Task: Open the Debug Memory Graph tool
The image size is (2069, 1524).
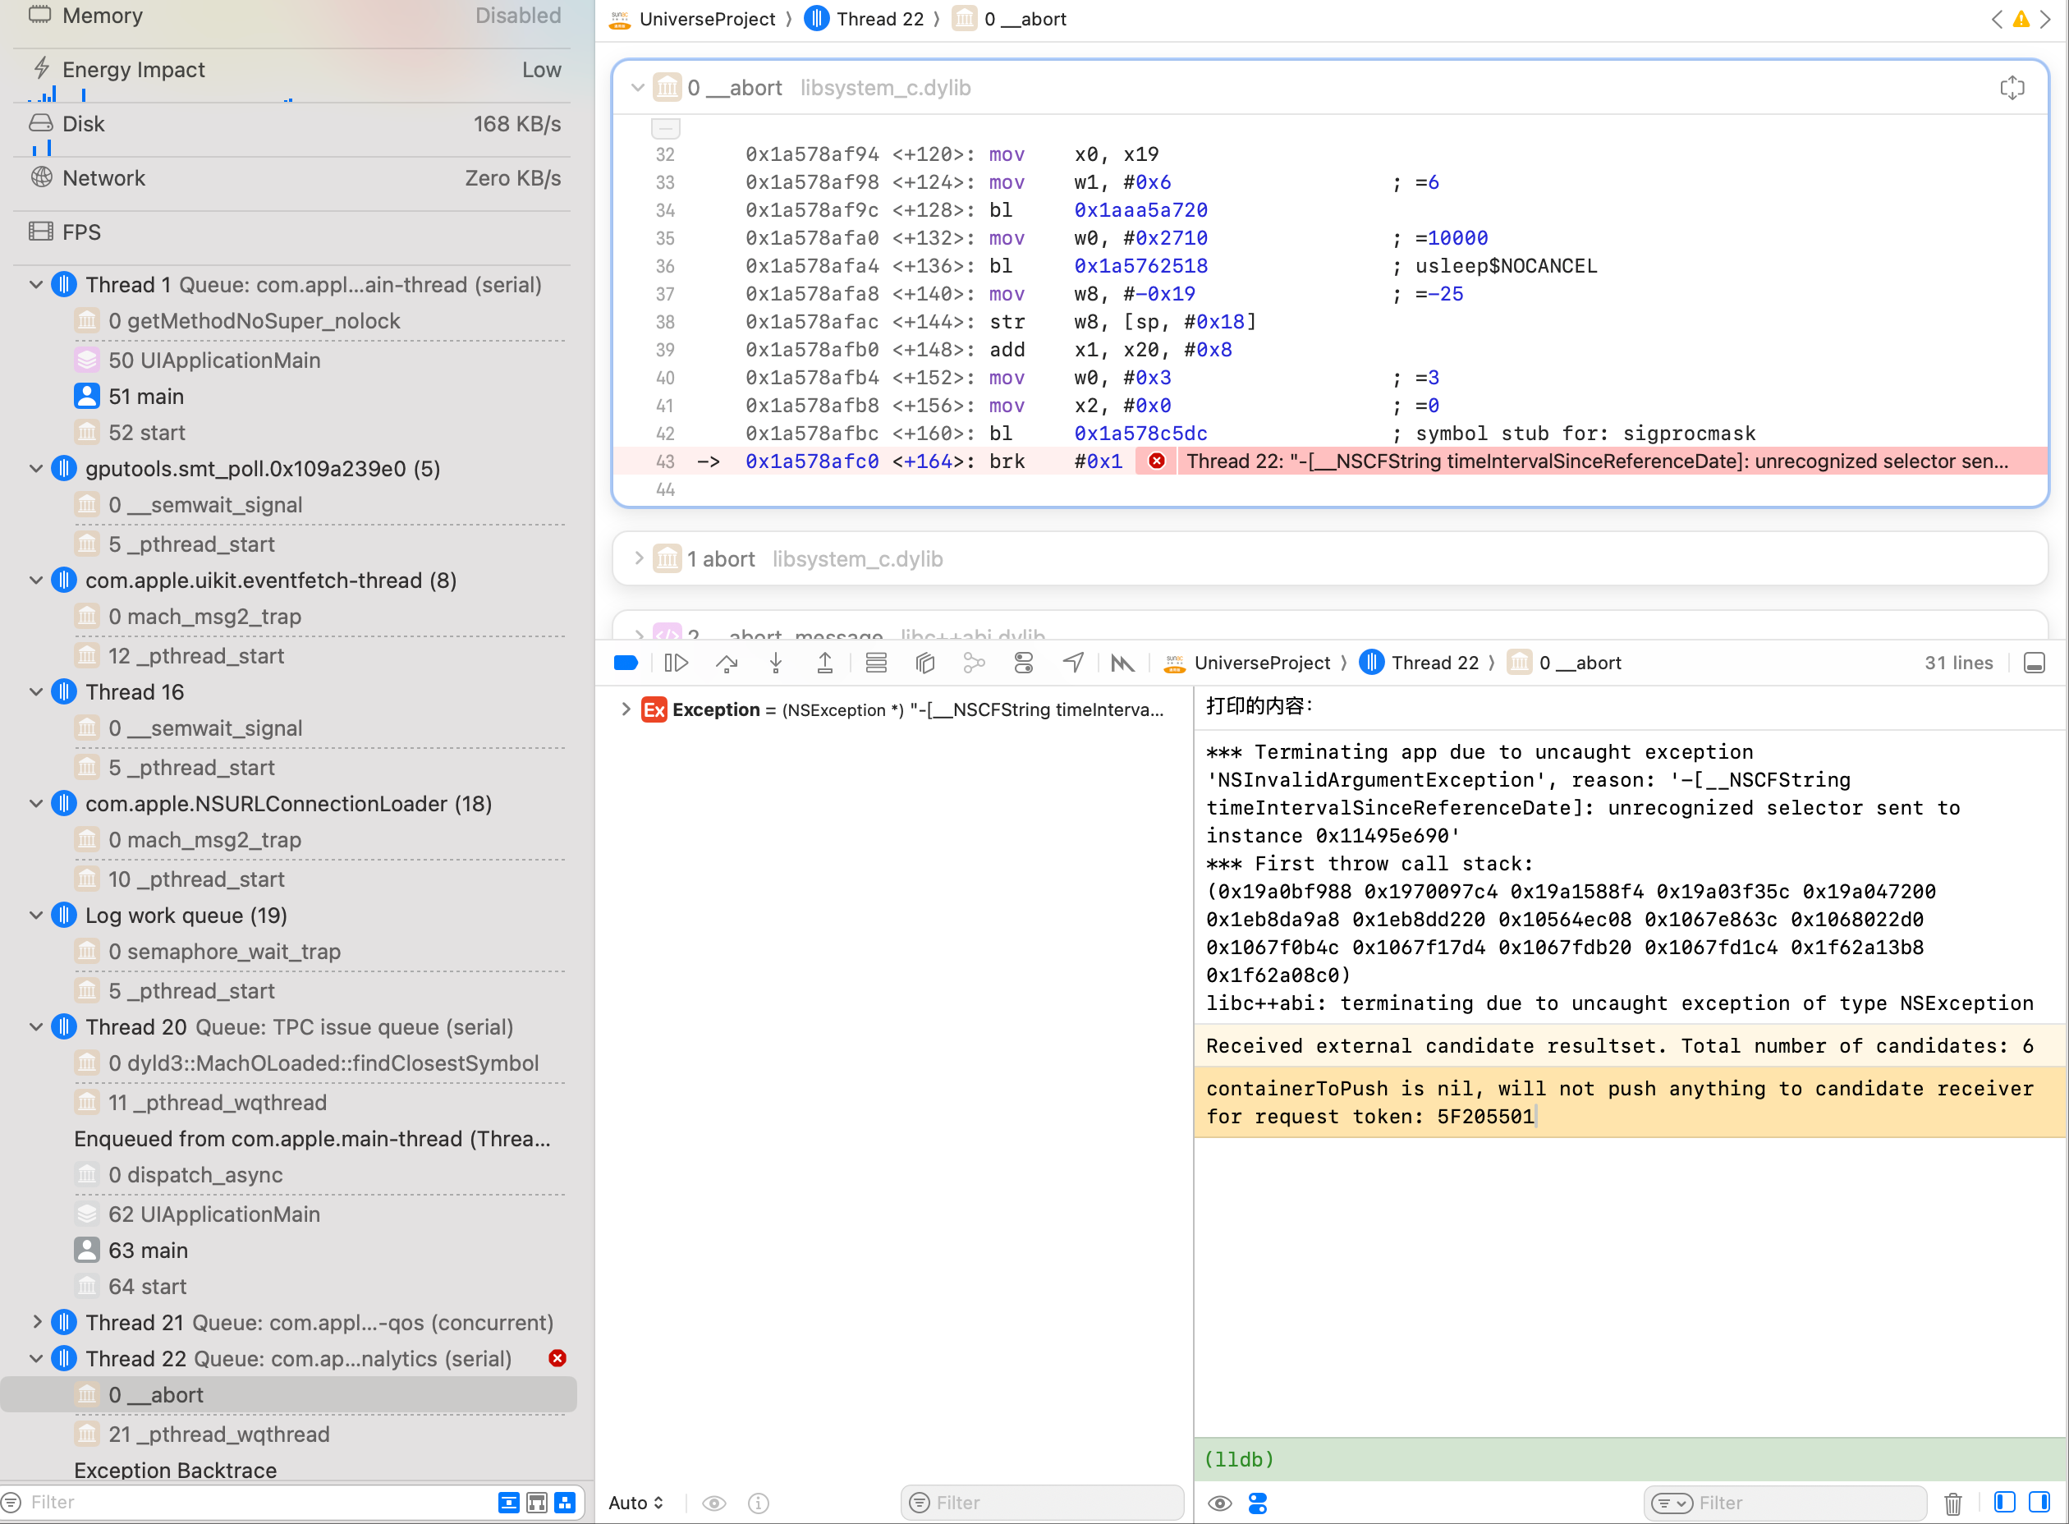Action: tap(974, 663)
